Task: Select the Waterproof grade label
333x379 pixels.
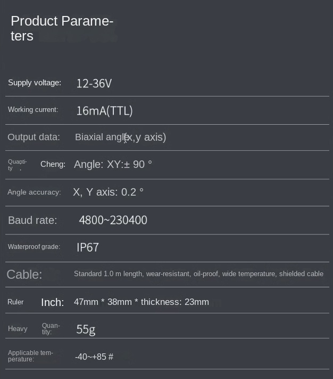Action: pos(34,247)
